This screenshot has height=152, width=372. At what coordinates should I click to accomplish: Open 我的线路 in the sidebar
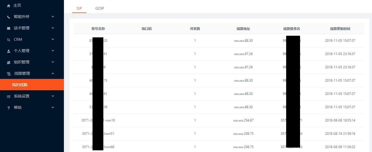click(x=20, y=85)
